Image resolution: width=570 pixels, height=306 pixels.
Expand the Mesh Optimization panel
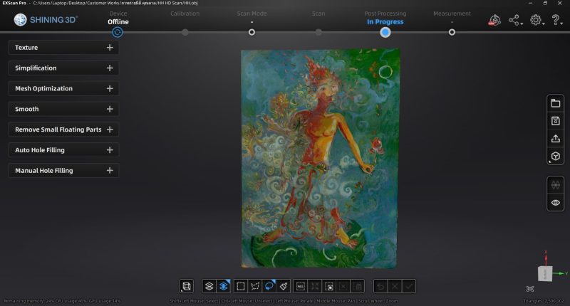pos(110,88)
